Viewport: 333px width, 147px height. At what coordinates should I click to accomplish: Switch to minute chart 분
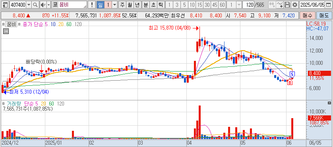[x=145, y=5]
